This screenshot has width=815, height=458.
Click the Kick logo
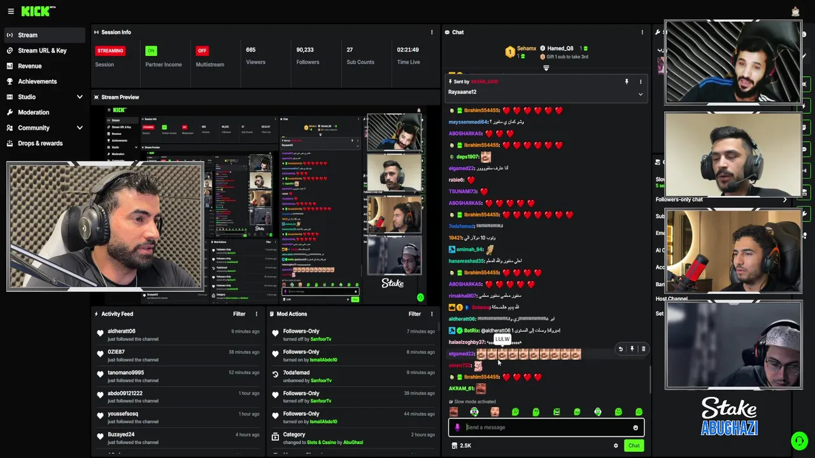point(38,11)
